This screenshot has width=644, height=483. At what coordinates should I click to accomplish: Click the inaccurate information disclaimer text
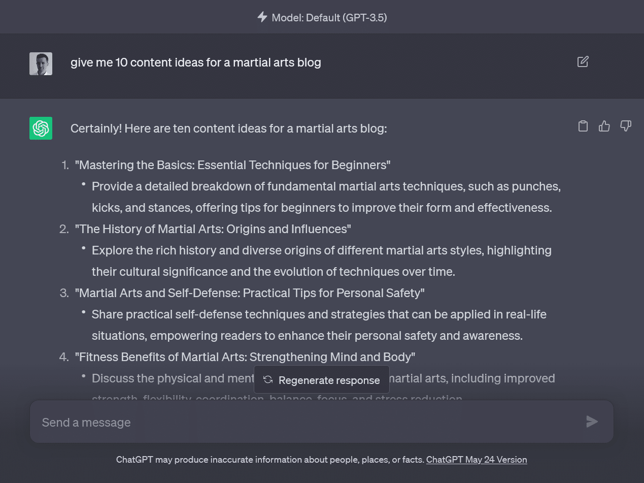[270, 460]
